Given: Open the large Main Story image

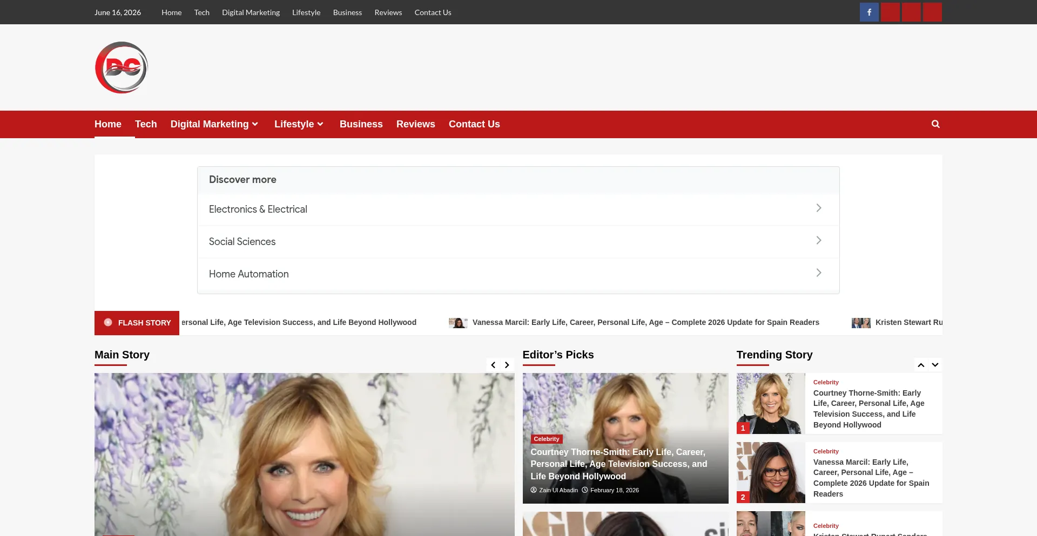Looking at the screenshot, I should click(305, 454).
